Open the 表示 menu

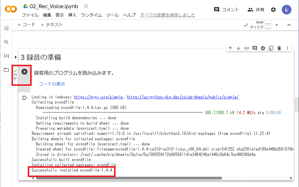point(60,15)
